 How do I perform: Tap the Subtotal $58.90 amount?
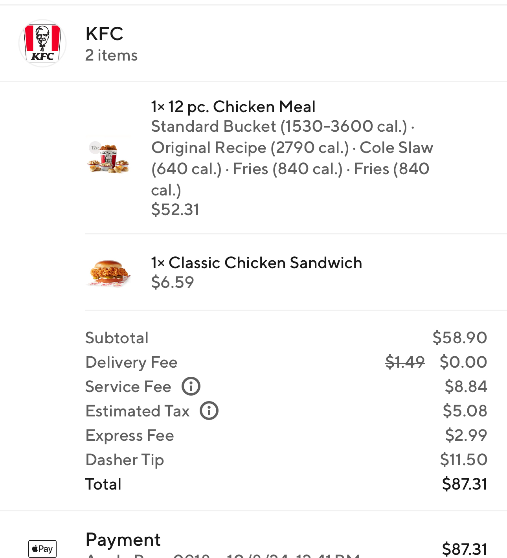pyautogui.click(x=459, y=338)
